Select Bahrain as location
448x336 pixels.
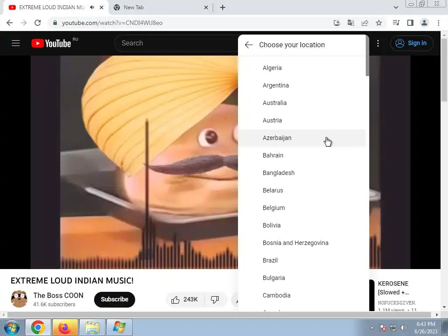(x=302, y=155)
